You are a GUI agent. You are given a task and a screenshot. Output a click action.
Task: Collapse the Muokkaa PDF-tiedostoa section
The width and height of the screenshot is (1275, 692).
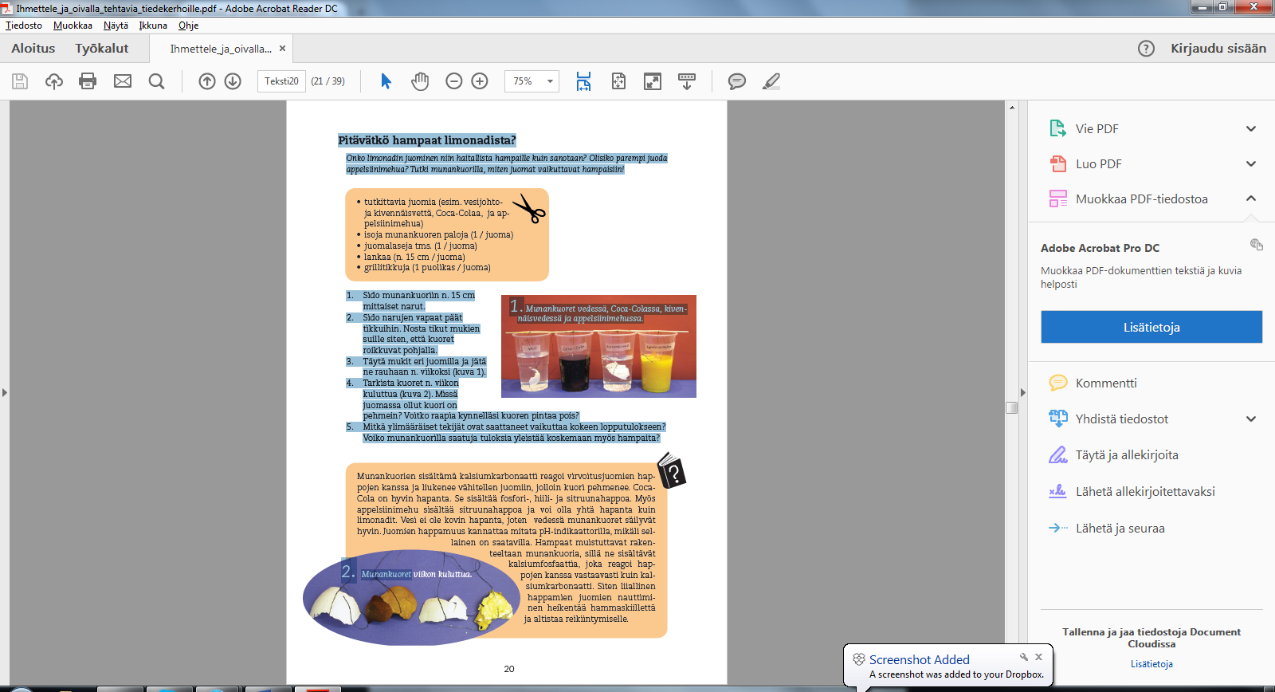[x=1250, y=199]
